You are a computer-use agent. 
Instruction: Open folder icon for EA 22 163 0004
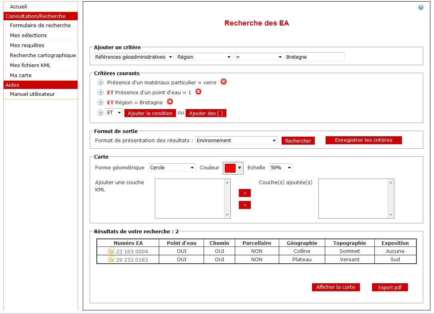111,251
